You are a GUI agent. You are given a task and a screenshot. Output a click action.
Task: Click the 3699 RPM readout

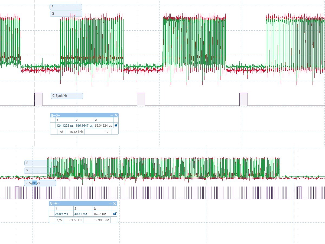pyautogui.click(x=102, y=220)
